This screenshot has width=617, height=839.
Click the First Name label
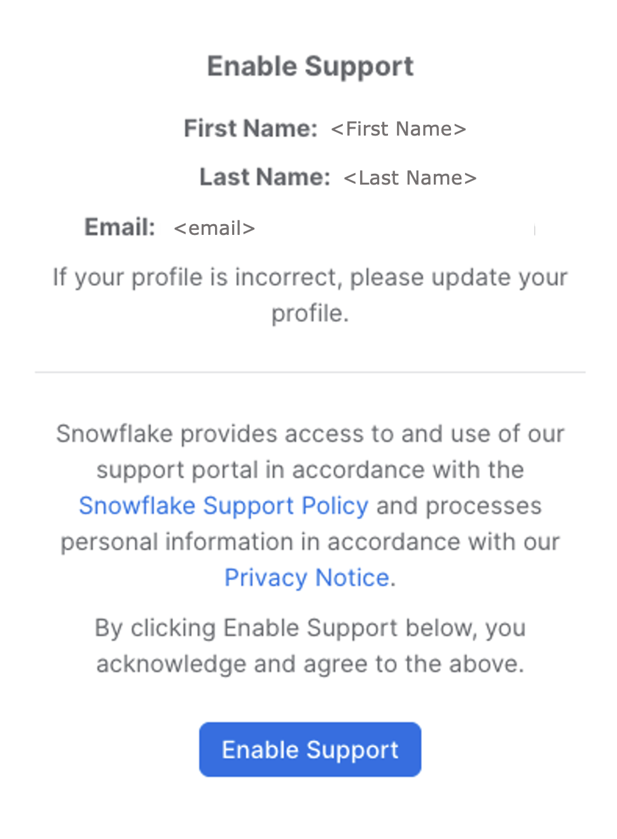[x=249, y=128]
